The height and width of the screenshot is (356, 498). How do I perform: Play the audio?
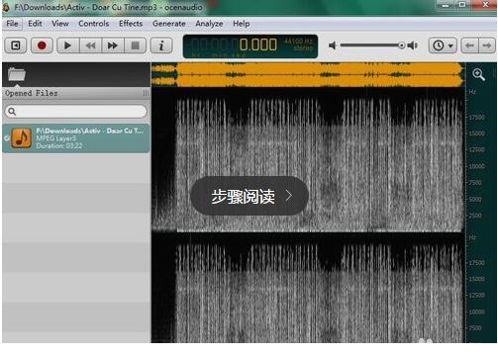coord(68,45)
